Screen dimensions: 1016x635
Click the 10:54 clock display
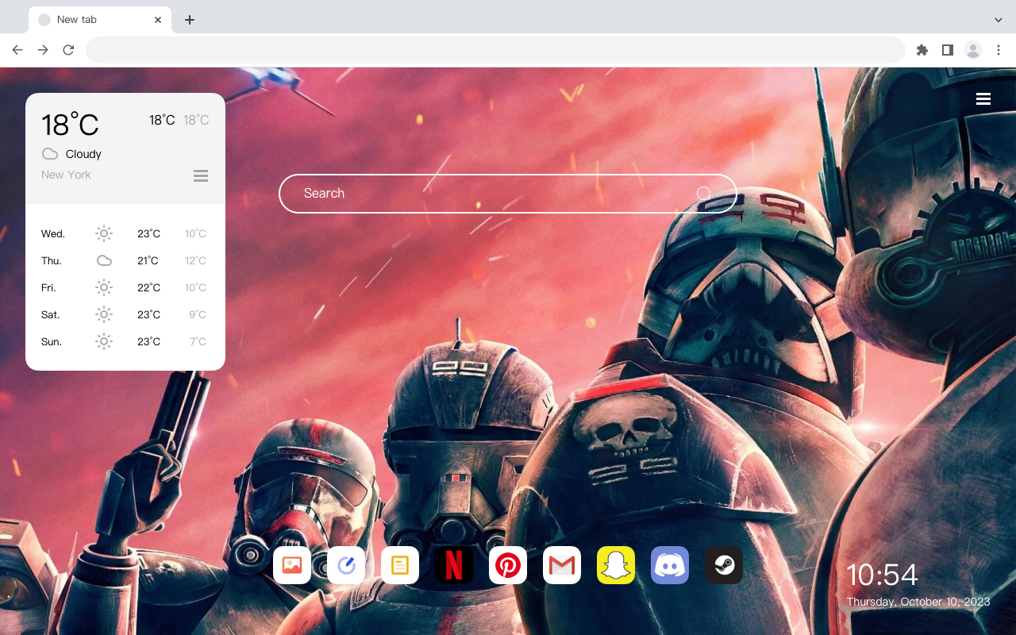pyautogui.click(x=882, y=575)
